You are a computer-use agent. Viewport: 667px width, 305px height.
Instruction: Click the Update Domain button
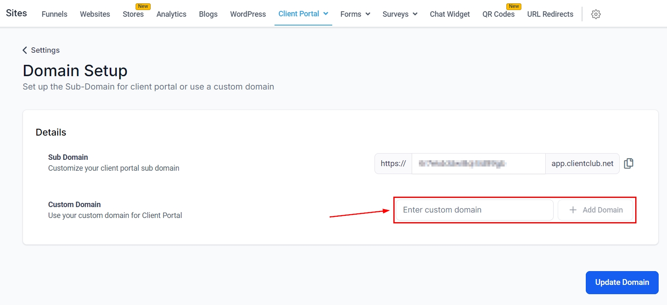tap(622, 282)
